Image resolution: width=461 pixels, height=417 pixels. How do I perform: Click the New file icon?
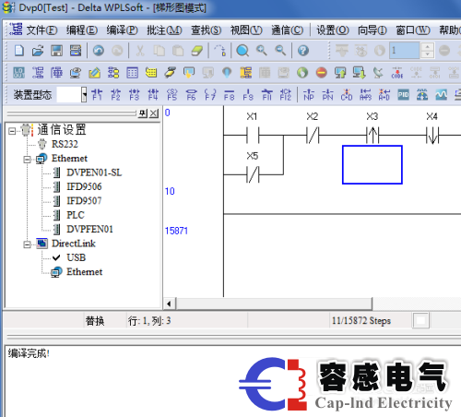(x=19, y=51)
